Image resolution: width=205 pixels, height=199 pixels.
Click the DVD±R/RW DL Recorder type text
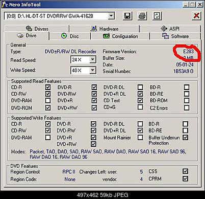coord(70,52)
